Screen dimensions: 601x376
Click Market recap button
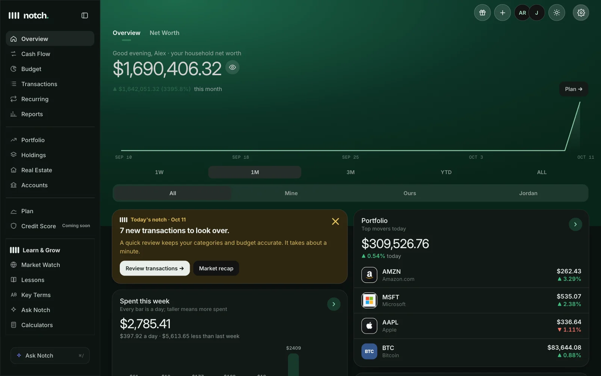pos(216,268)
